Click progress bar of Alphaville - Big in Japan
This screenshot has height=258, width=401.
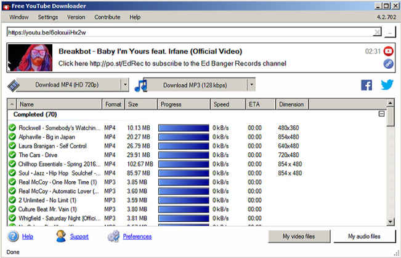click(x=183, y=137)
